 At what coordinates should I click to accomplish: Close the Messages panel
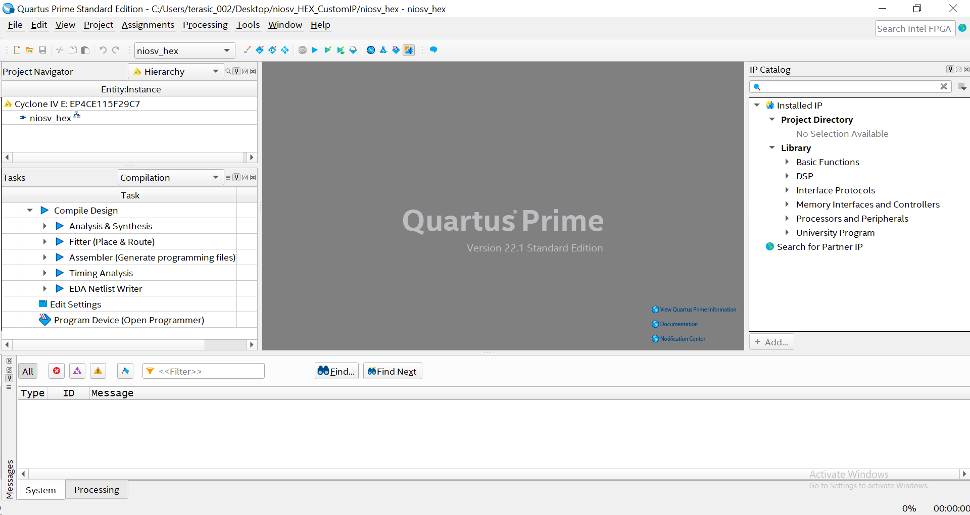[x=9, y=360]
